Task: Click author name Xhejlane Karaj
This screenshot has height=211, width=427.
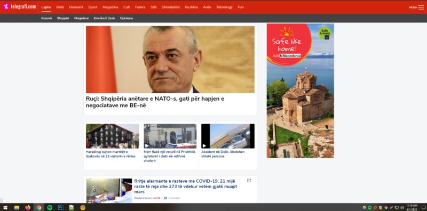Action: click(x=143, y=198)
